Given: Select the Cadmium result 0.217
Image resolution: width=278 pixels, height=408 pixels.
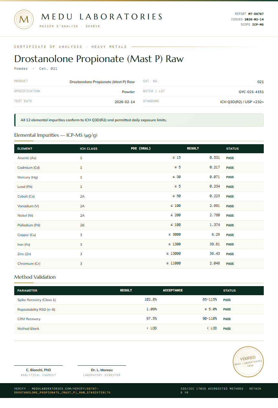Looking at the screenshot, I should pyautogui.click(x=215, y=167).
